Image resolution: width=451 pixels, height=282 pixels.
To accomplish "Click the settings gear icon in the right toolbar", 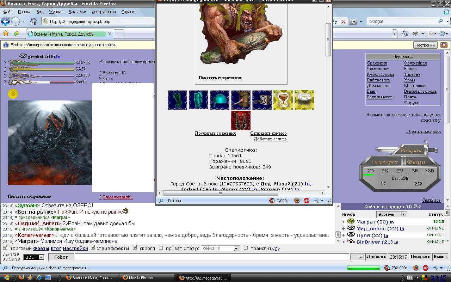I will 443,33.
